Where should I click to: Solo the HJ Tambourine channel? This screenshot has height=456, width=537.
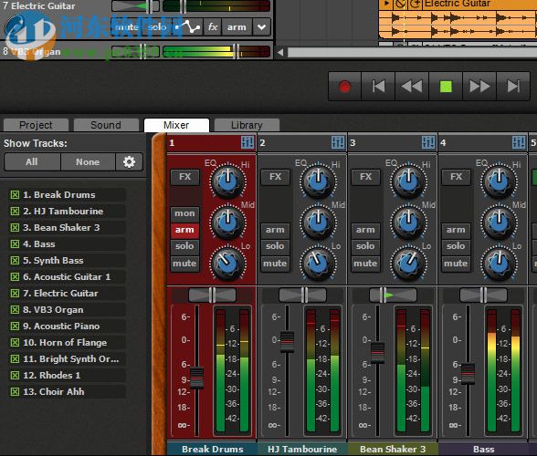click(x=276, y=246)
